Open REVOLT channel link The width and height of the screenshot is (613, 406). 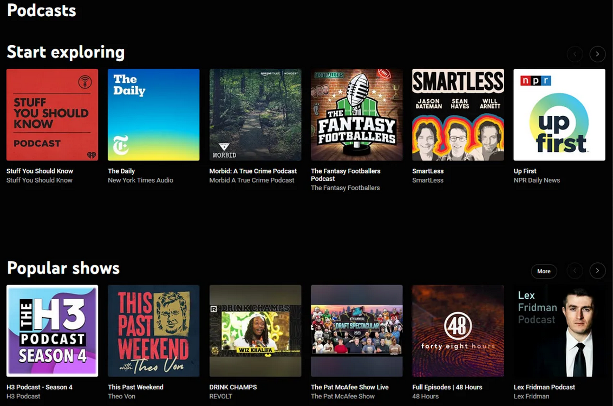[220, 396]
